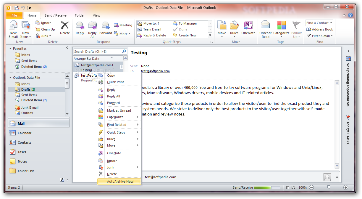The width and height of the screenshot is (362, 199).
Task: Choose Quick Print from the context menu
Action: click(x=119, y=82)
